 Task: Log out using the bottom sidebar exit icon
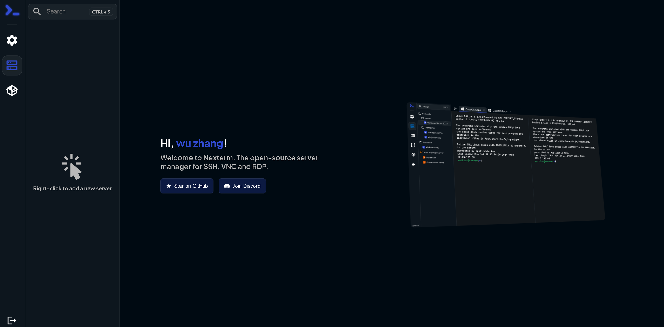(x=11, y=320)
